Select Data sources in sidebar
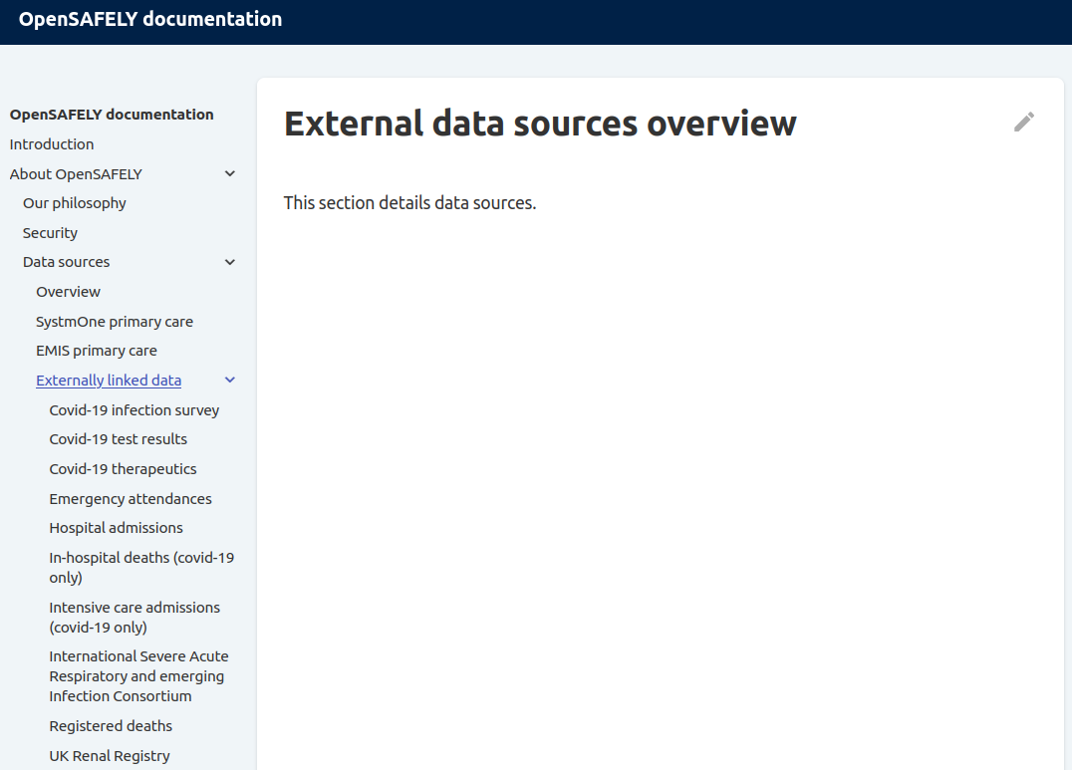This screenshot has height=770, width=1072. click(x=67, y=262)
